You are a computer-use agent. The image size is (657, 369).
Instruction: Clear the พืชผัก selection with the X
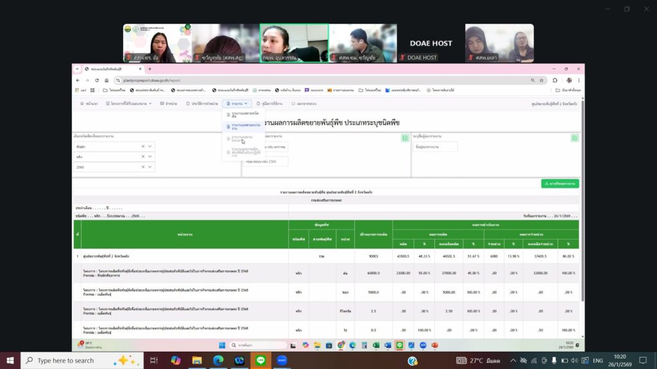(x=143, y=147)
